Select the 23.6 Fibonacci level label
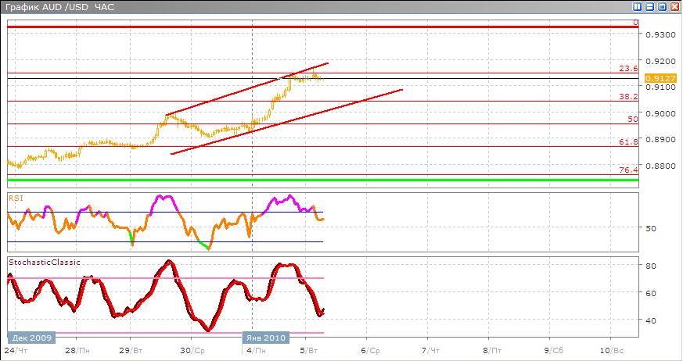 point(628,69)
